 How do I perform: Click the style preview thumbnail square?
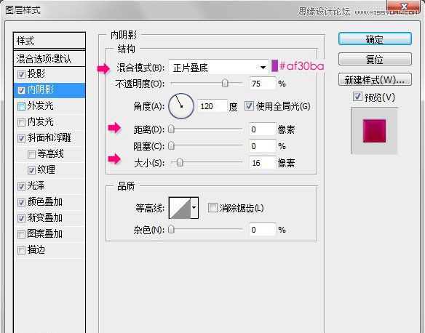pyautogui.click(x=374, y=131)
